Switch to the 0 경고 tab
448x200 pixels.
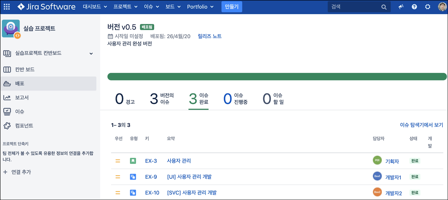[125, 99]
